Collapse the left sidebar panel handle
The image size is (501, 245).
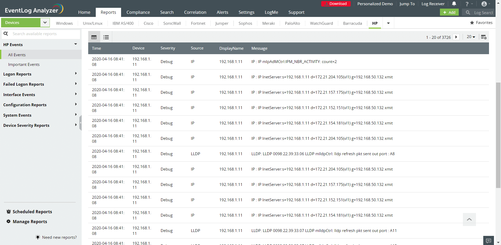pyautogui.click(x=80, y=123)
